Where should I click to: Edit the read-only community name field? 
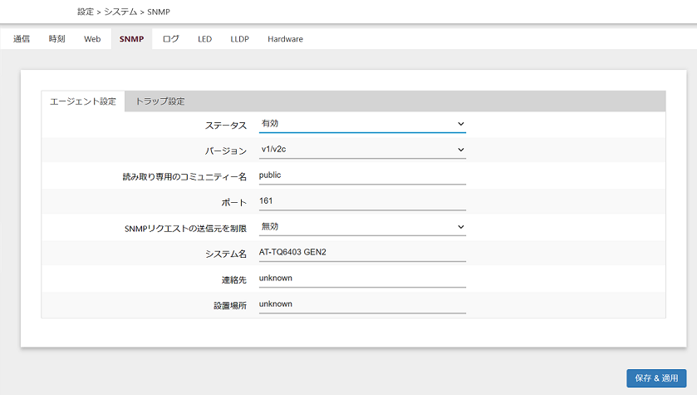362,175
